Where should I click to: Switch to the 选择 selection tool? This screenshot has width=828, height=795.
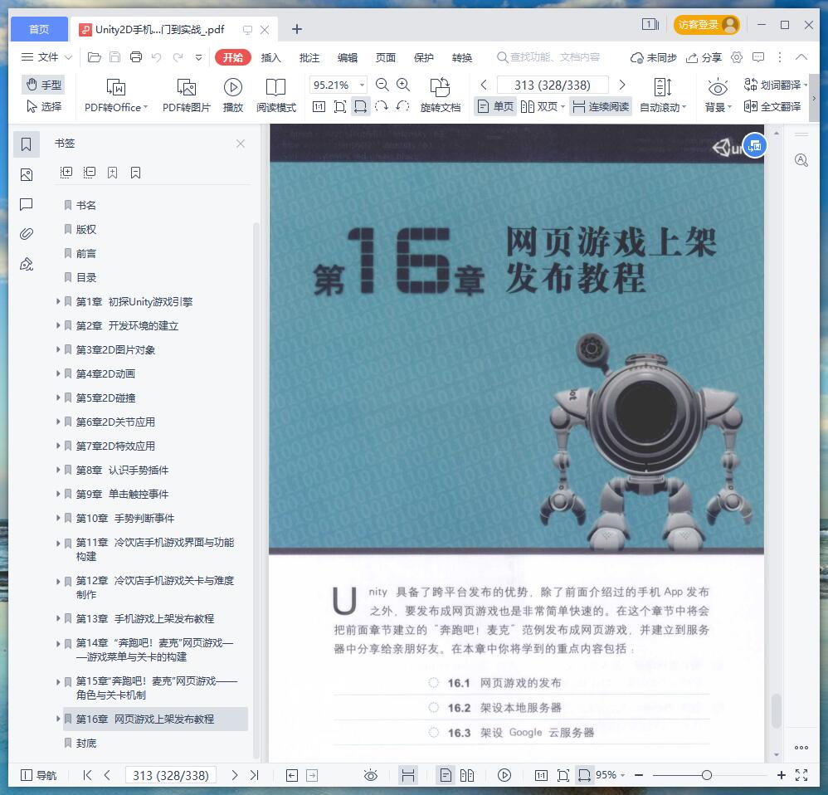[43, 107]
